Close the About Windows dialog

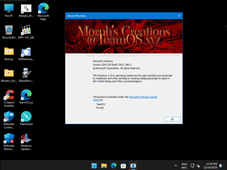179,16
